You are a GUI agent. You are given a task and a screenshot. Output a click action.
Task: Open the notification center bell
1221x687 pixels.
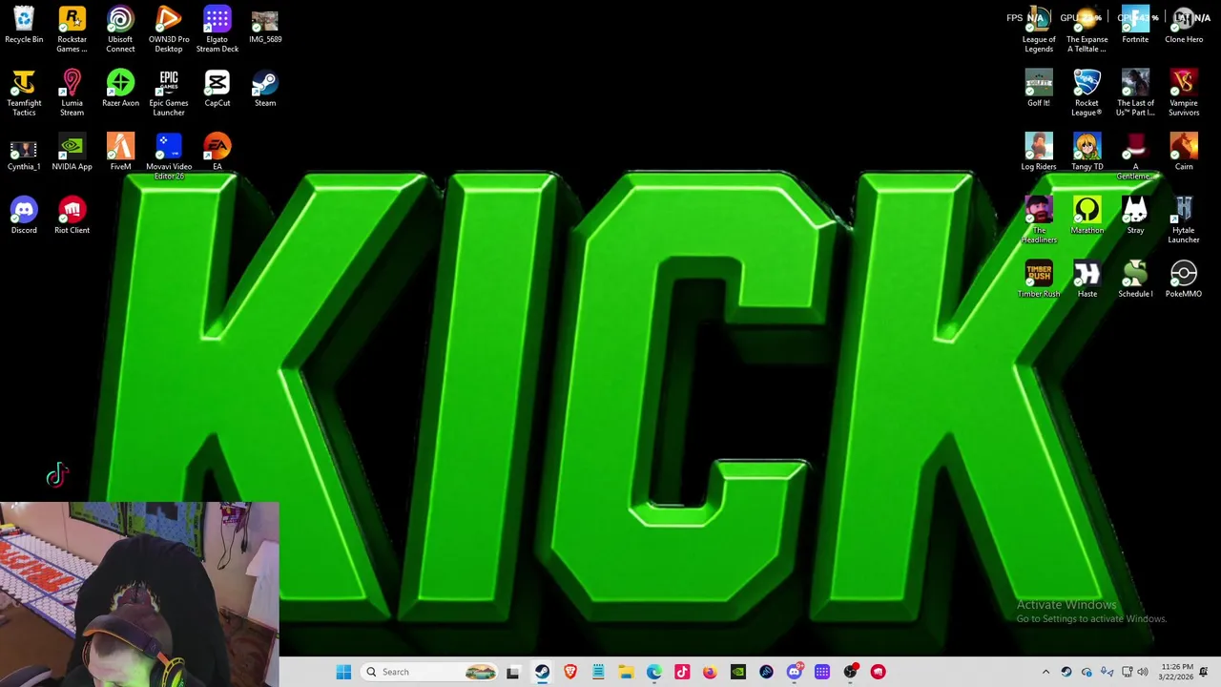click(x=1204, y=672)
